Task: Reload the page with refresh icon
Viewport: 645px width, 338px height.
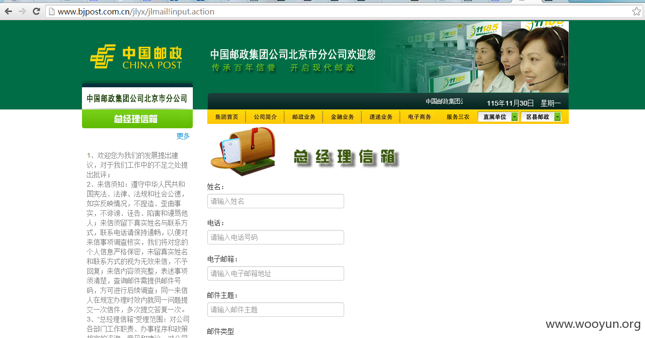Action: pos(36,12)
